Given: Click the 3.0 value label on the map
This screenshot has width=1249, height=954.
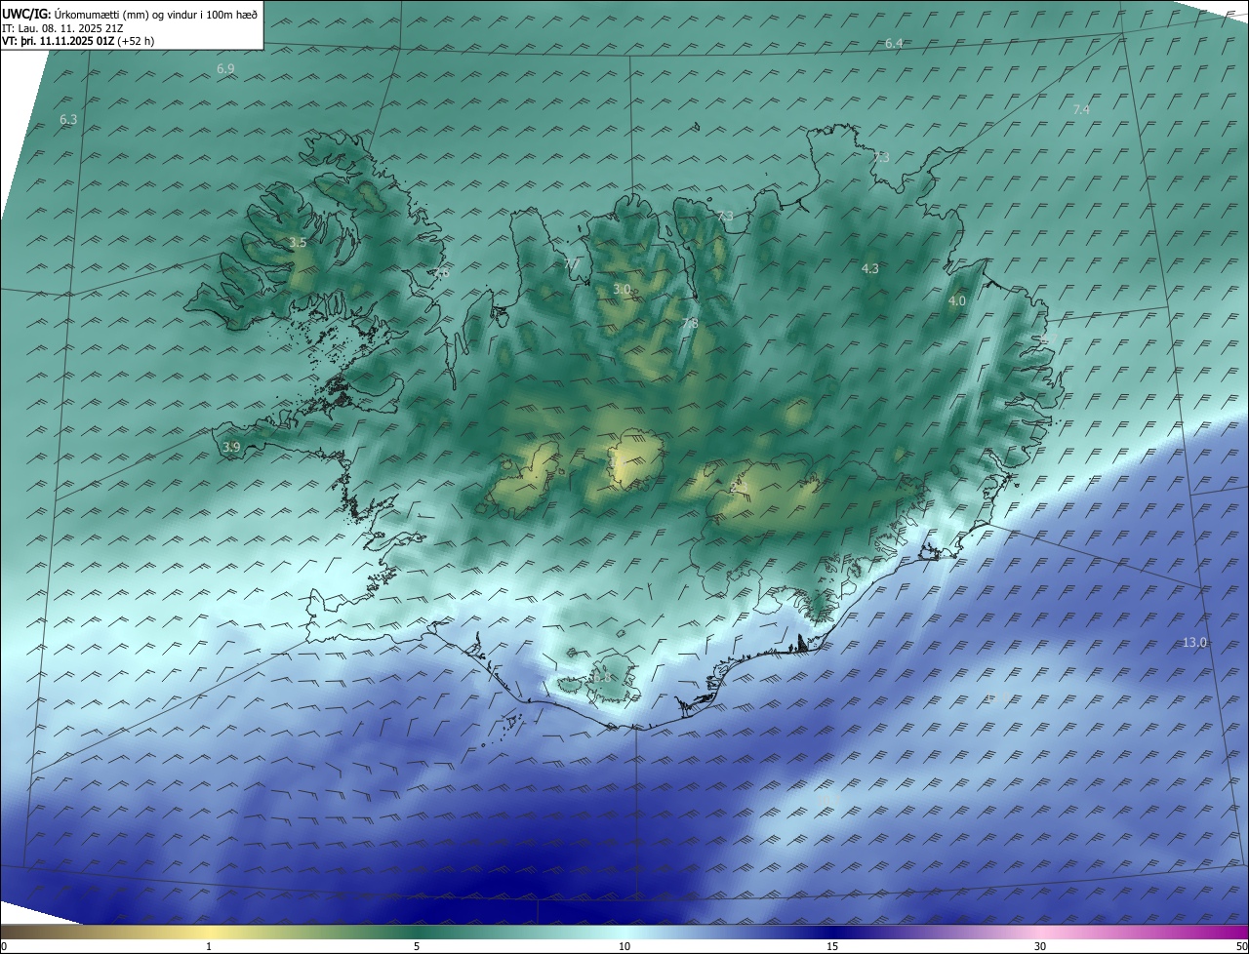Looking at the screenshot, I should pos(622,290).
